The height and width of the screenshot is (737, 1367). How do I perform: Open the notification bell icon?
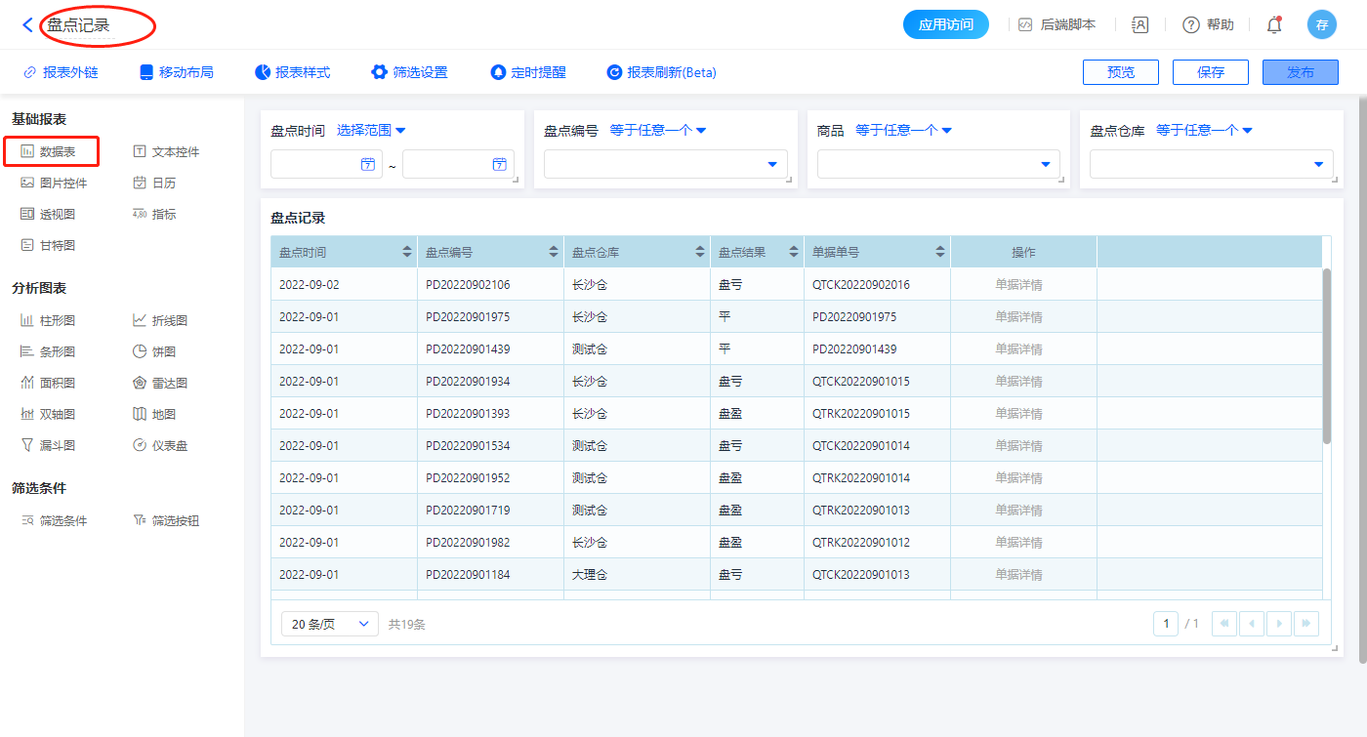click(x=1273, y=25)
